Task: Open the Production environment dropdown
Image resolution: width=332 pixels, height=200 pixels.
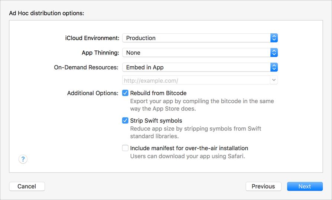Action: 196,38
